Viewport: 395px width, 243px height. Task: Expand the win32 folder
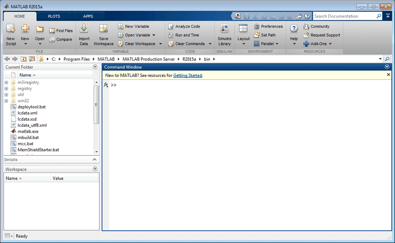6,101
